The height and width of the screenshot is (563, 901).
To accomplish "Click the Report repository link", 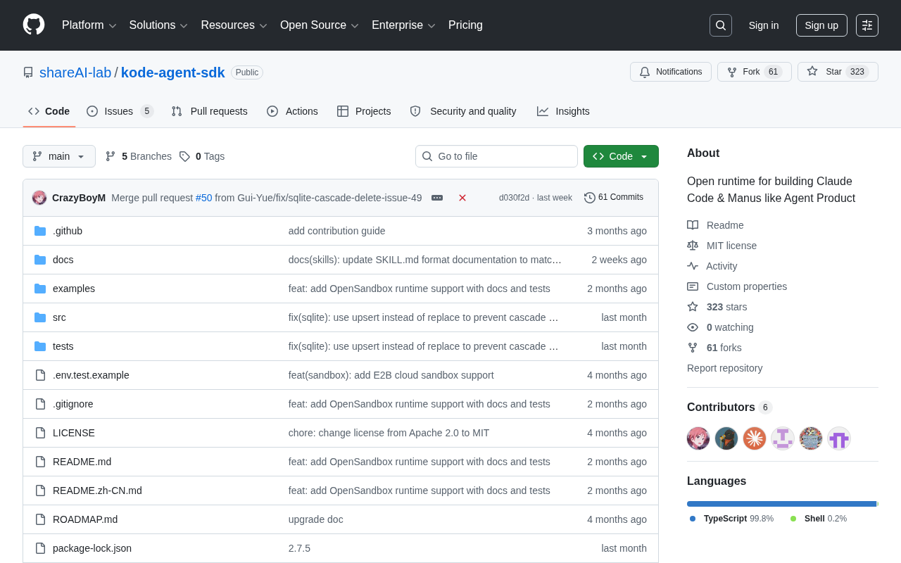I will click(x=724, y=368).
